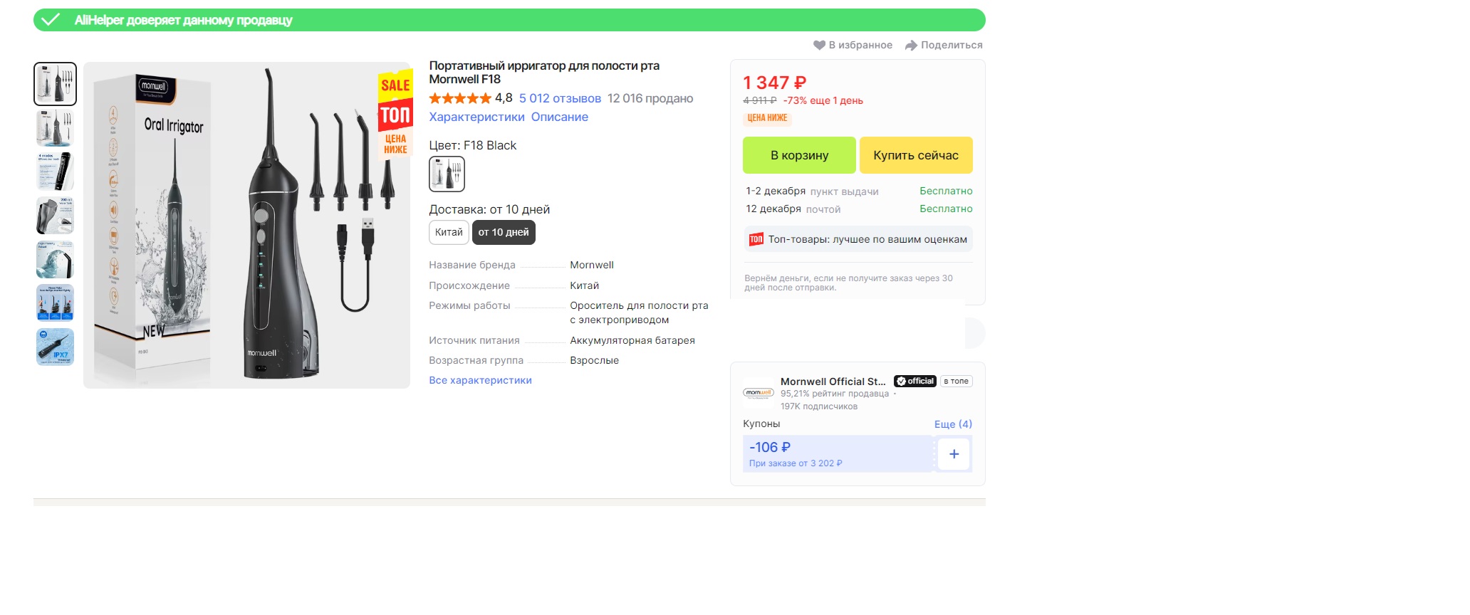Click the Mornwell store logo
Viewport: 1470px width, 615px height.
click(x=758, y=392)
